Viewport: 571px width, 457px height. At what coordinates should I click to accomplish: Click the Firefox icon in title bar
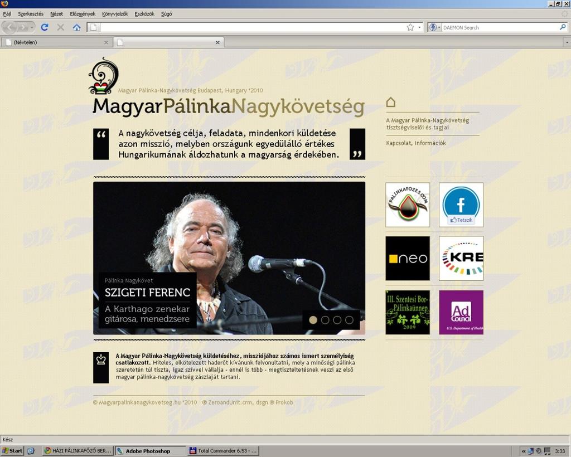[x=4, y=4]
